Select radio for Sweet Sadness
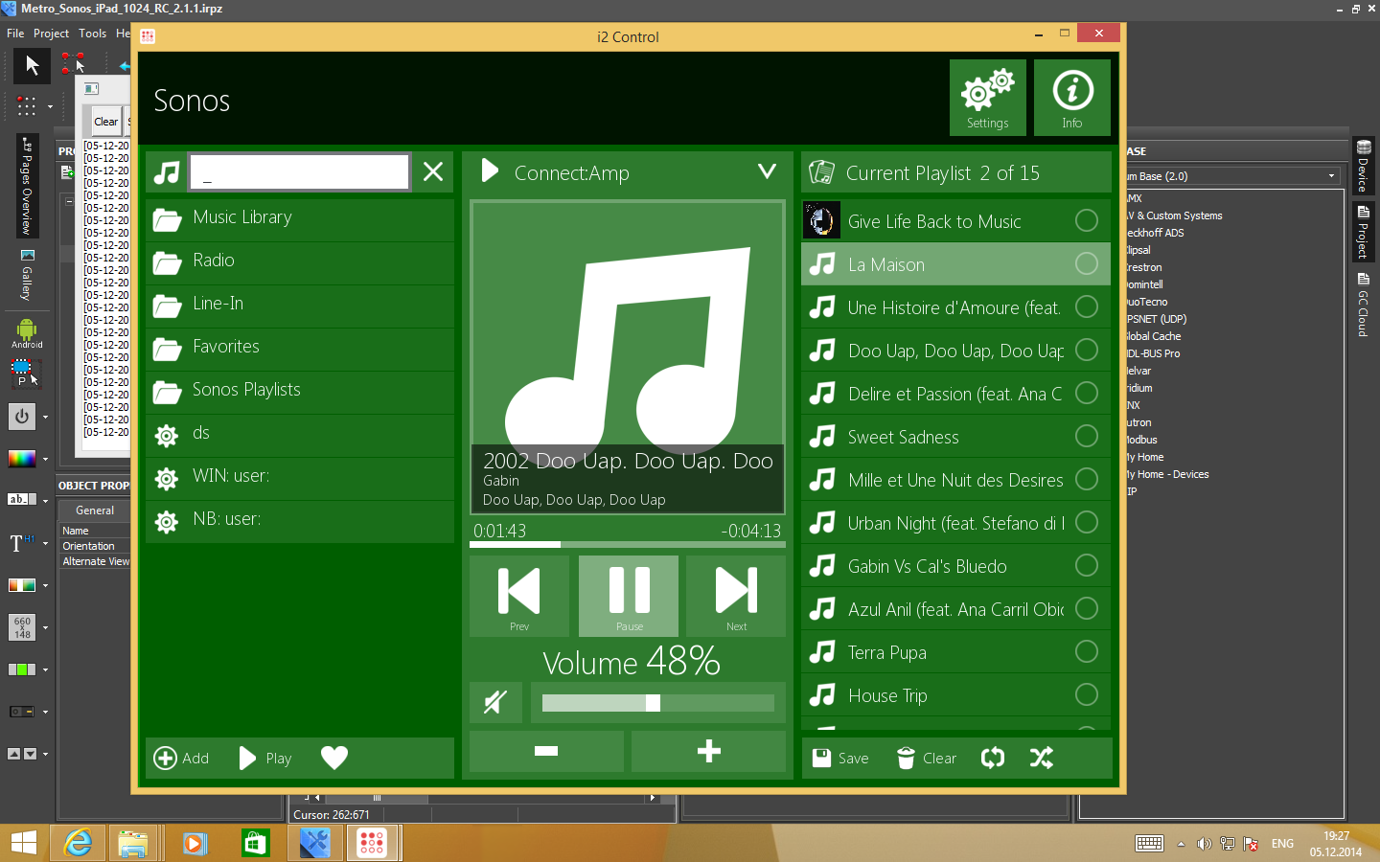1380x862 pixels. (x=1087, y=436)
